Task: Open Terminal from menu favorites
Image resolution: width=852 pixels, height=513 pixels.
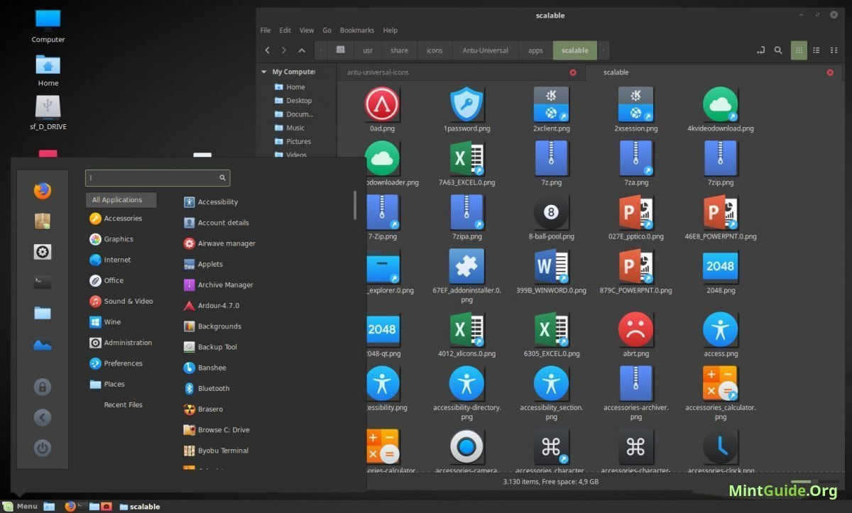Action: click(x=42, y=282)
